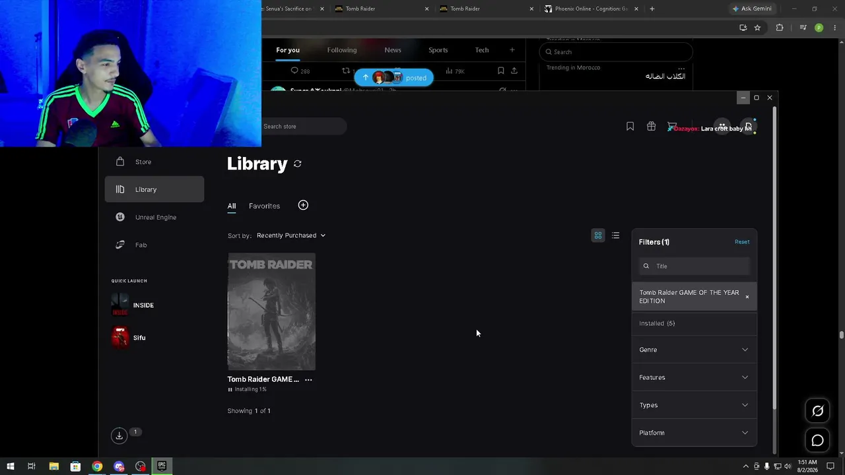Open the Chrome three-dot menu
Screen dimensions: 845x475
(834, 28)
